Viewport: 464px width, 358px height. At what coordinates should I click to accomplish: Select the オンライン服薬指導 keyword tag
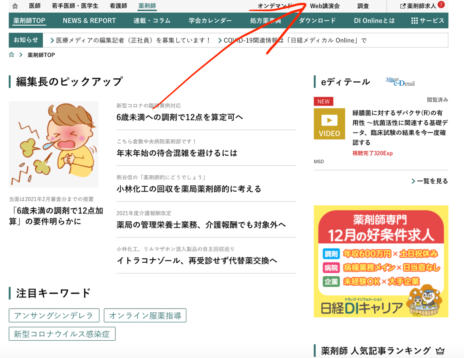(145, 316)
